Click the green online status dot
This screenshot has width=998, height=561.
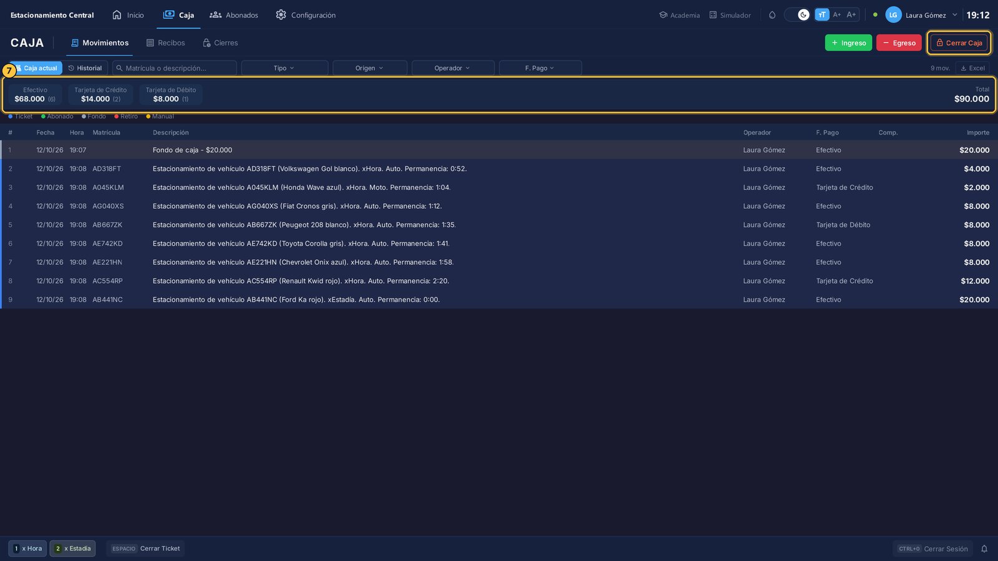point(875,15)
